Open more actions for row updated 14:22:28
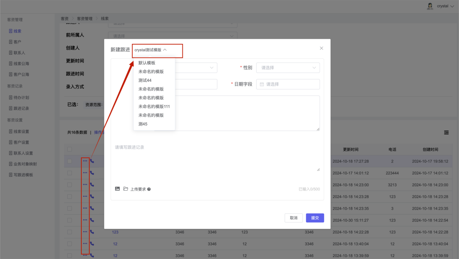The width and height of the screenshot is (459, 259). (85, 232)
